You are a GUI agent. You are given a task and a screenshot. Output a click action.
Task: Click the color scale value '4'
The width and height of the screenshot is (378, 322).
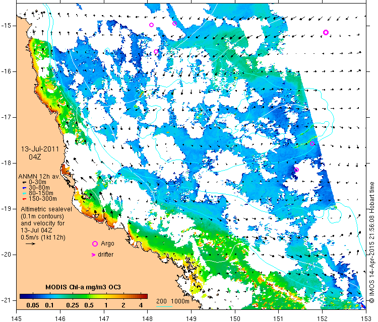click(141, 305)
